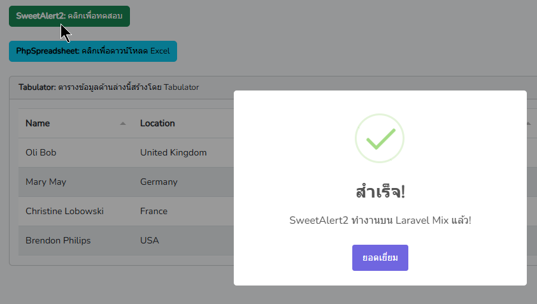This screenshot has width=537, height=304.
Task: Click the United Kingdom location cell
Action: pyautogui.click(x=173, y=153)
